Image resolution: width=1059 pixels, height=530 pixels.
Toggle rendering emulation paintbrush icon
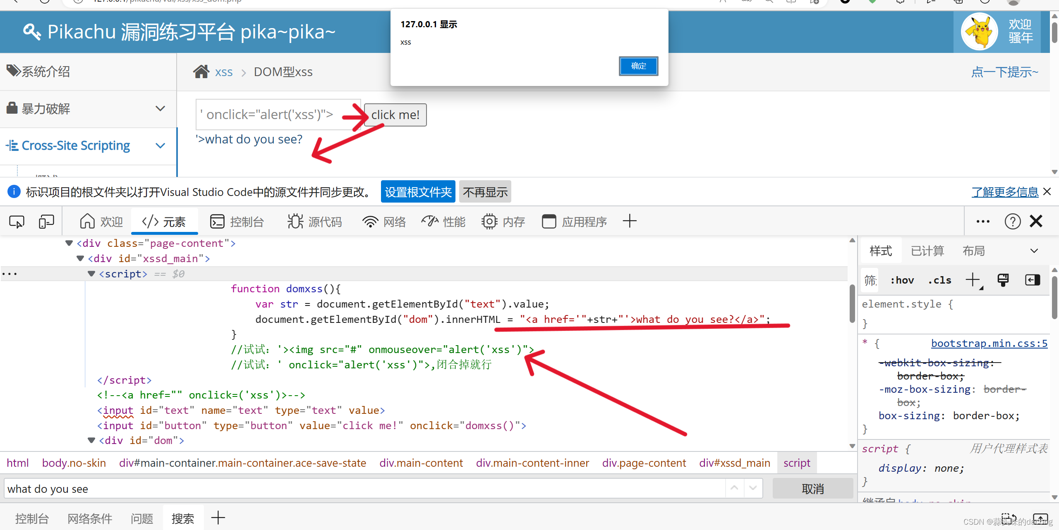coord(1003,280)
